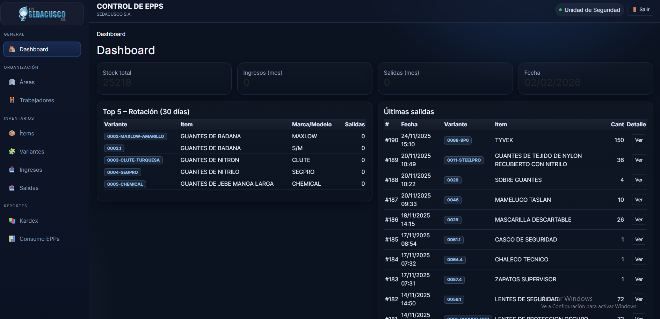Click the Ingresos inbox icon

pyautogui.click(x=12, y=170)
